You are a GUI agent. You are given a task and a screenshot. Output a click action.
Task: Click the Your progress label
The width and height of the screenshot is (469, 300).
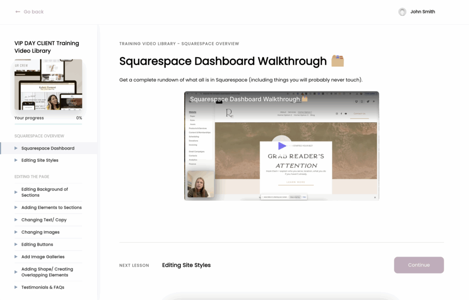(x=29, y=118)
